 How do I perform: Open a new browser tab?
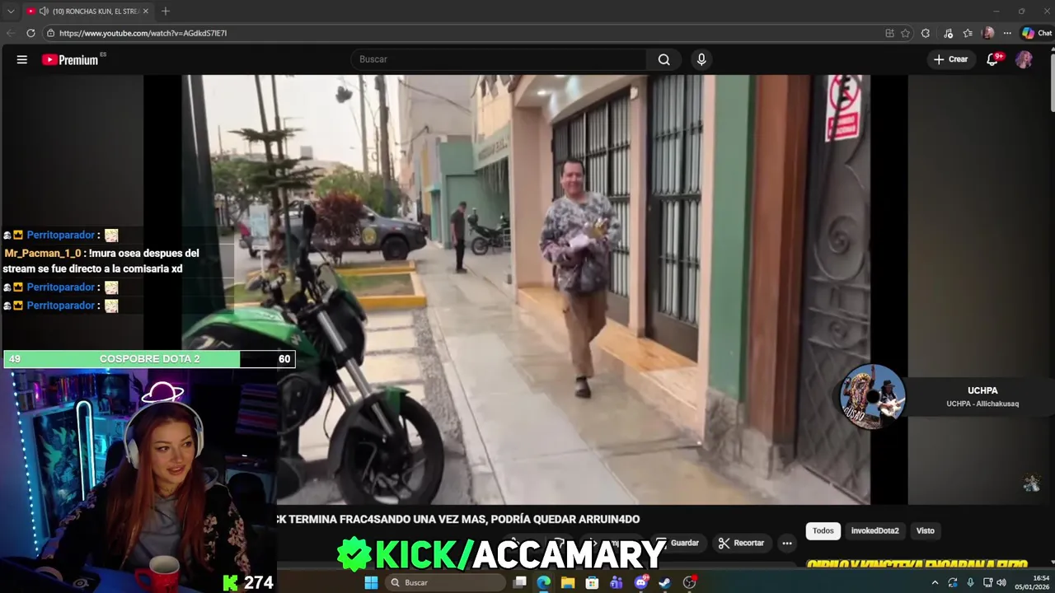pos(166,12)
